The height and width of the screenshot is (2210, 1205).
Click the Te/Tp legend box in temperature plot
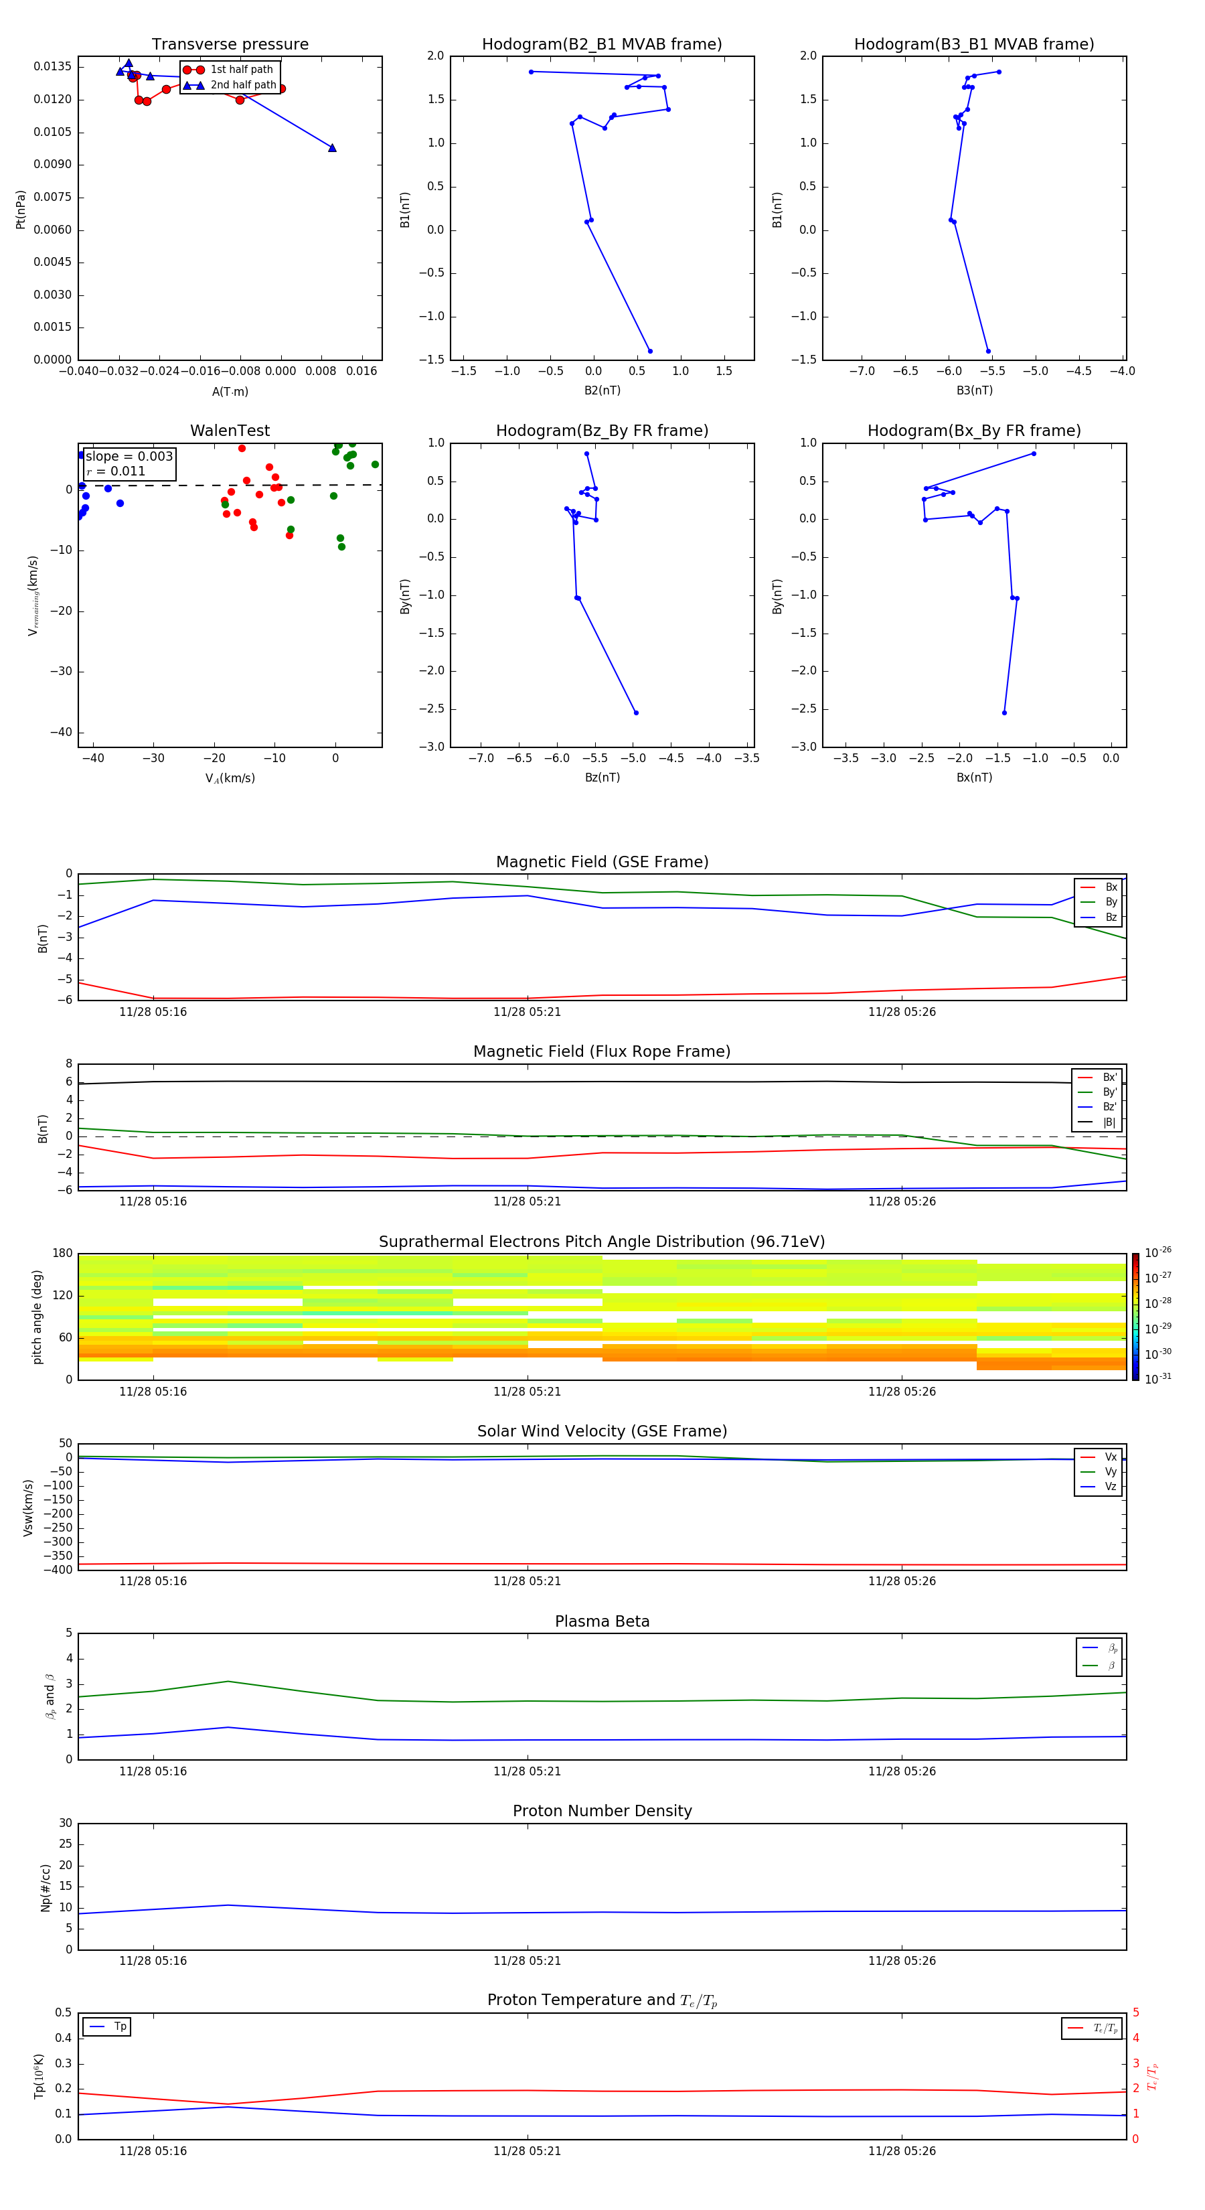click(x=1092, y=2028)
